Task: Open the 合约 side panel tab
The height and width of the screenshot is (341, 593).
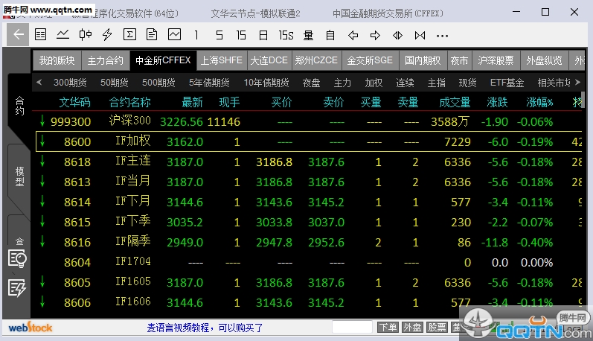Action: pos(19,106)
